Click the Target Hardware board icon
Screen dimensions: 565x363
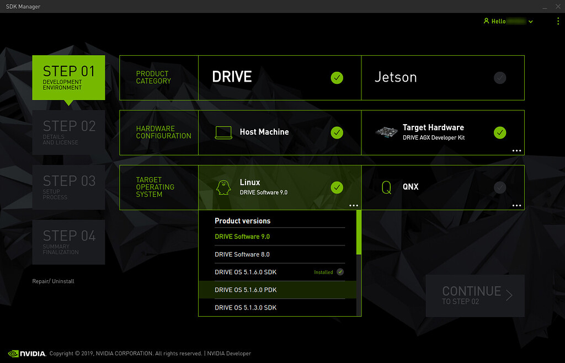[387, 132]
